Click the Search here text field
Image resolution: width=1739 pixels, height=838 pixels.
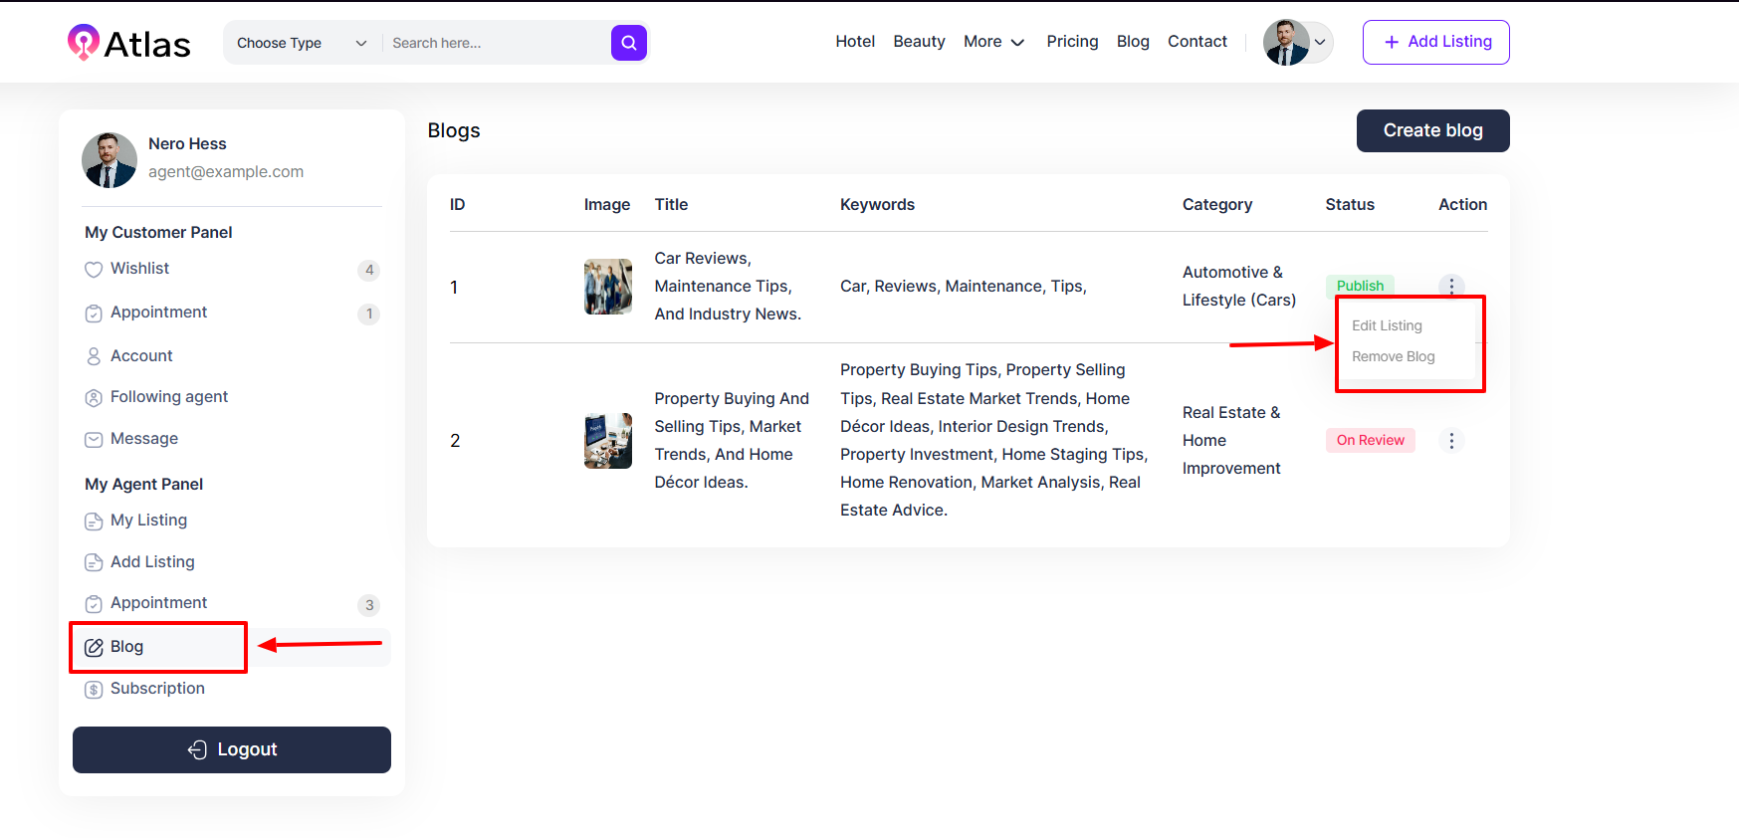point(495,43)
